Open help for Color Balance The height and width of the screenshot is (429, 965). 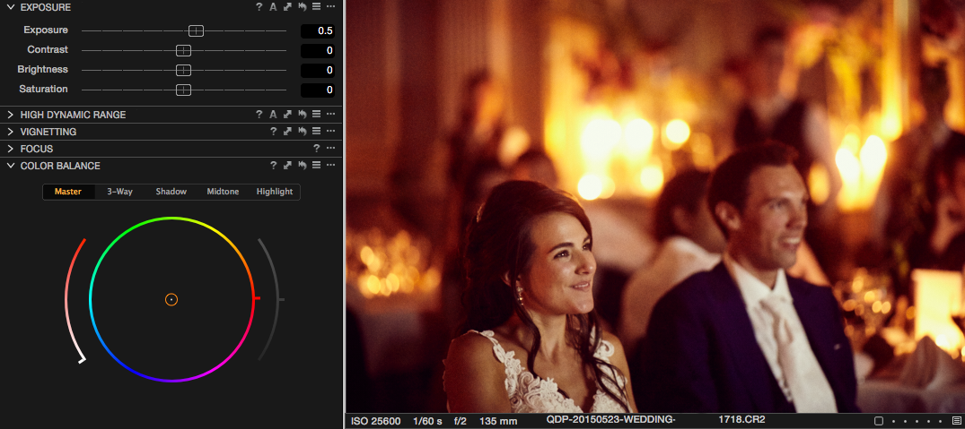(275, 166)
